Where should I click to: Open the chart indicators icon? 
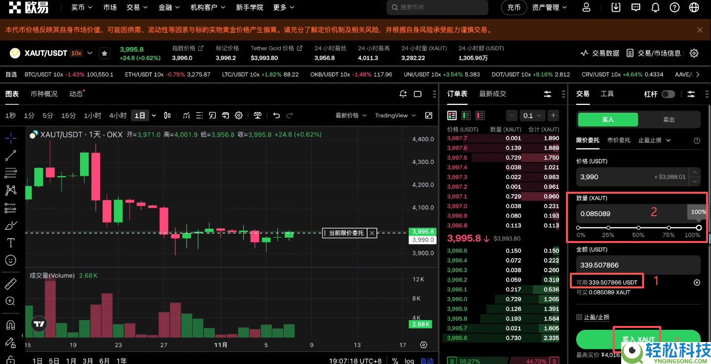click(x=186, y=116)
